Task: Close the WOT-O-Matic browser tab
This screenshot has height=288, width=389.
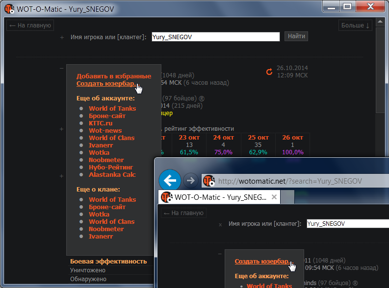Action: pos(274,197)
